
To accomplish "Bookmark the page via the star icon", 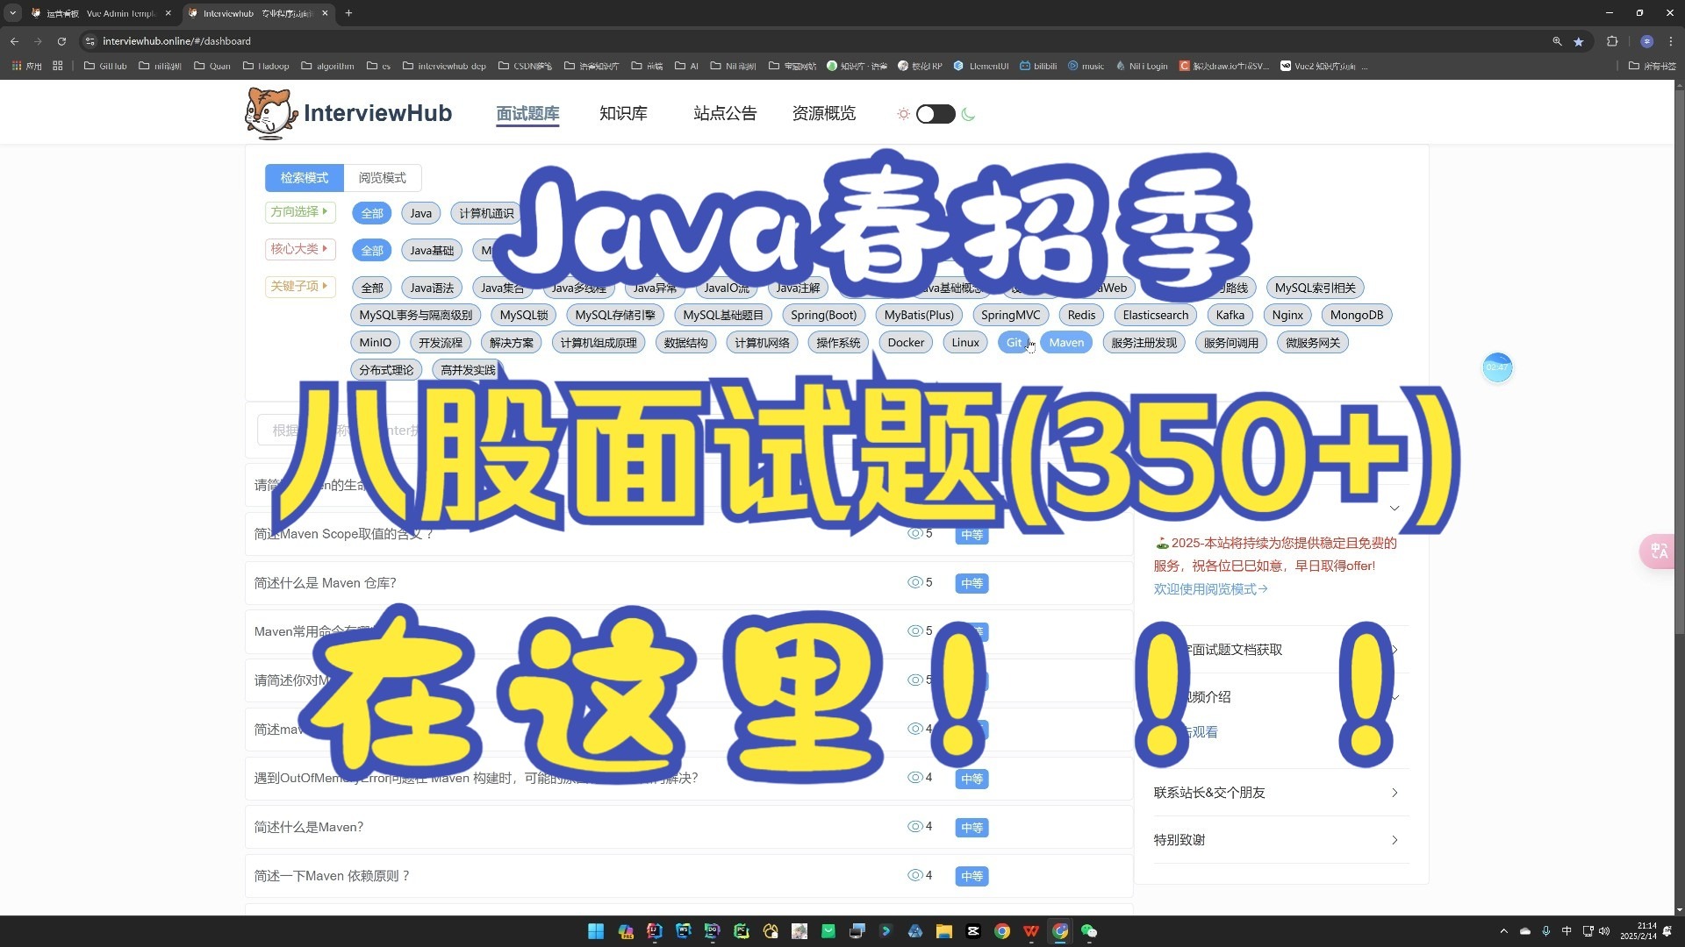I will click(x=1580, y=41).
